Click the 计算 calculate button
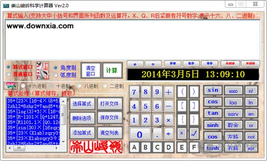This screenshot has width=267, height=161. click(112, 70)
